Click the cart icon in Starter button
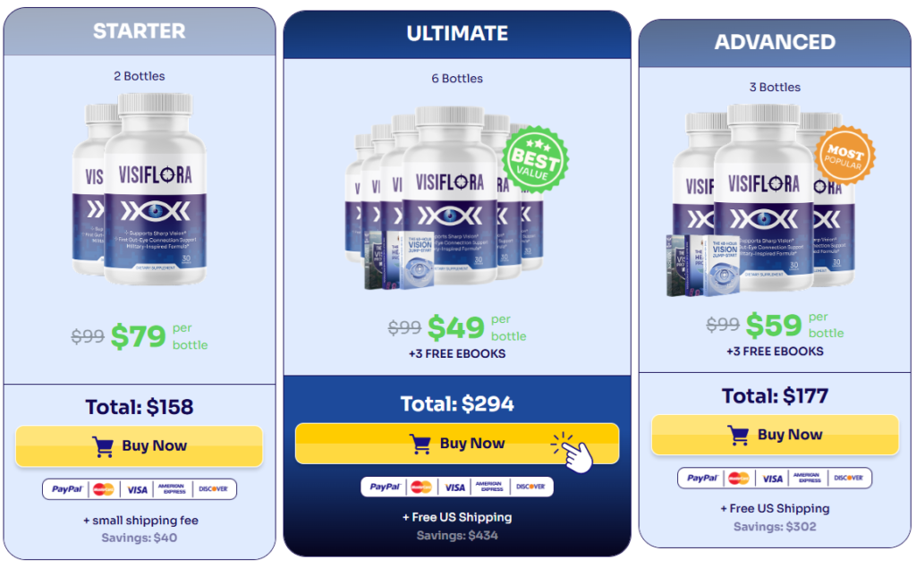This screenshot has width=916, height=568. tap(103, 446)
